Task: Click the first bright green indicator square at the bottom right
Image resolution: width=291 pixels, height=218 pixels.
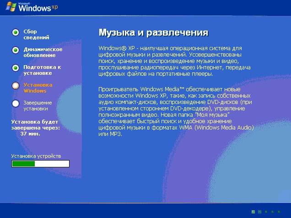Action: coord(253,212)
